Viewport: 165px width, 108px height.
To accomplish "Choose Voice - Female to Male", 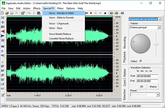I will click(x=64, y=13).
